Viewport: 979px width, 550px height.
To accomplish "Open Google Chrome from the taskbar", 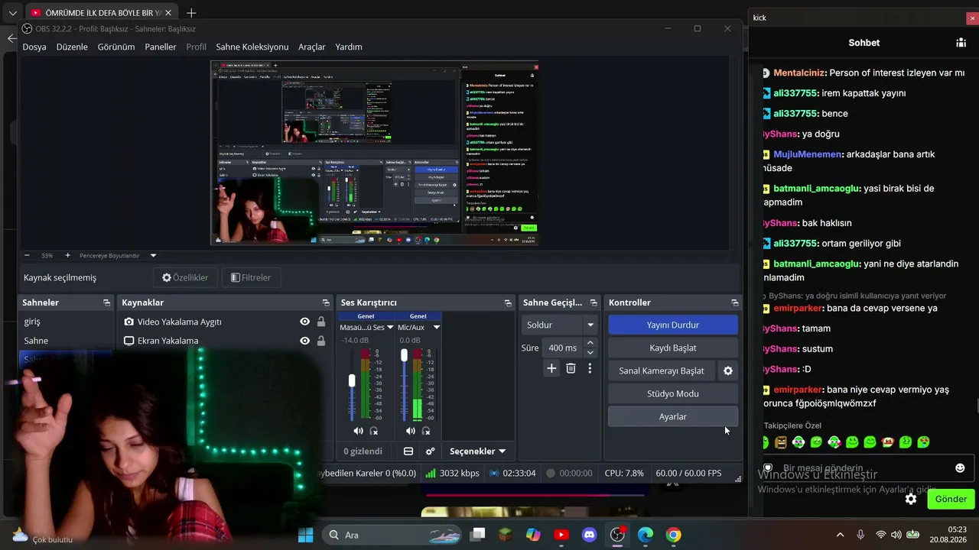I will tap(673, 535).
